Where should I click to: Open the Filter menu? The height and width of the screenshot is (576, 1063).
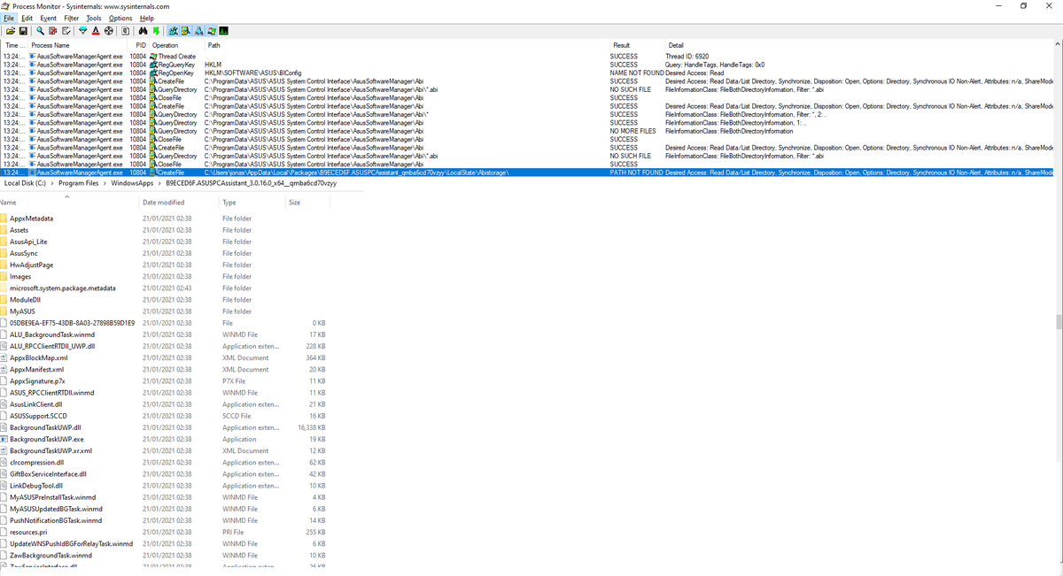tap(71, 18)
